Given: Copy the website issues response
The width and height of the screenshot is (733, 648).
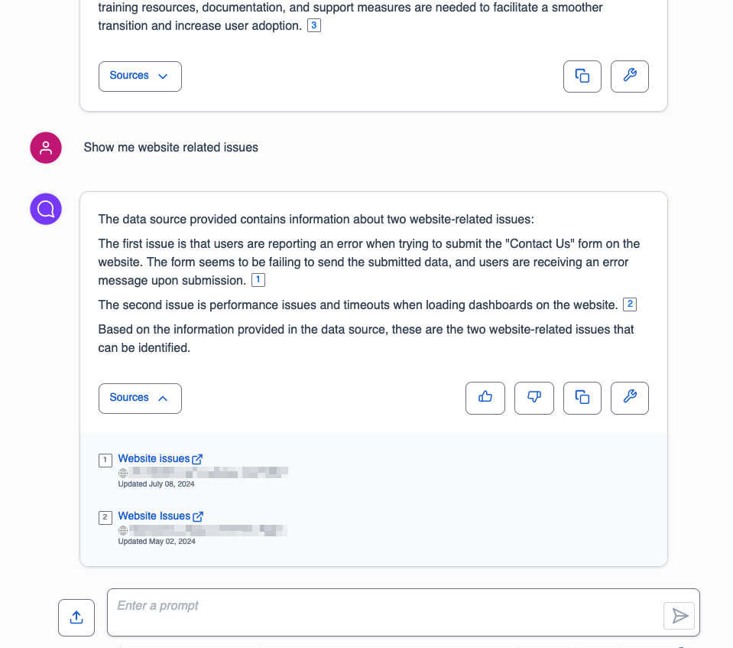Looking at the screenshot, I should [582, 398].
